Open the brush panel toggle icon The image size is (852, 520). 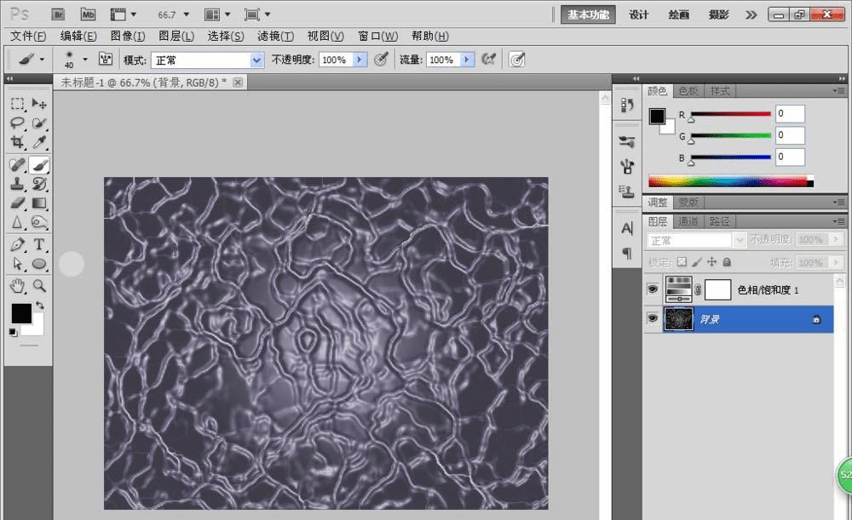(x=106, y=60)
